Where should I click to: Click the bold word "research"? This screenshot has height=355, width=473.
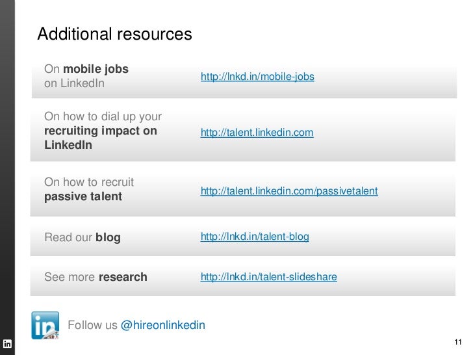click(123, 277)
